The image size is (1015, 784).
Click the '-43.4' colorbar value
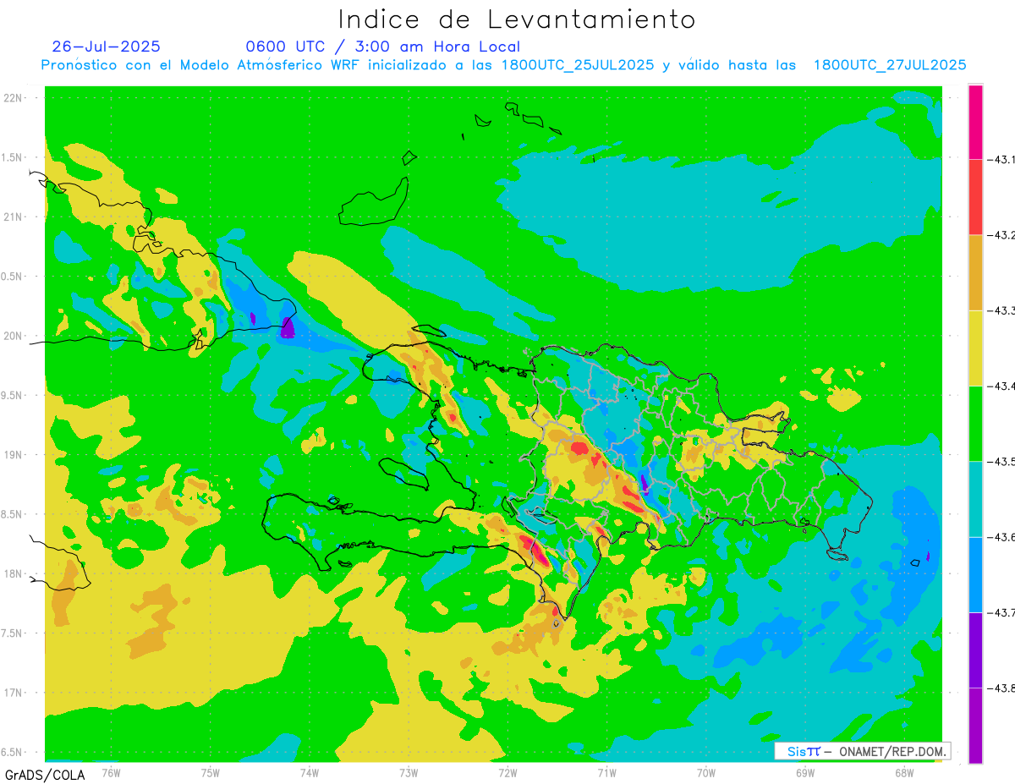1003,386
